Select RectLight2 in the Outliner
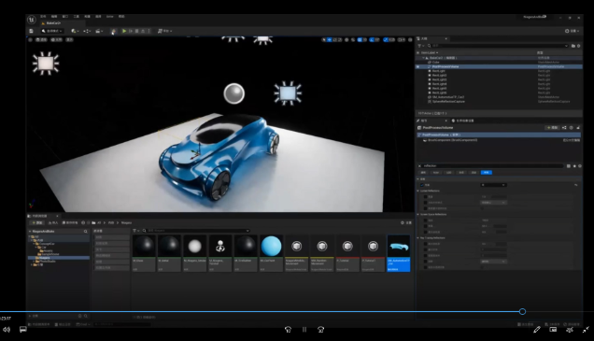This screenshot has width=594, height=341. 439,76
